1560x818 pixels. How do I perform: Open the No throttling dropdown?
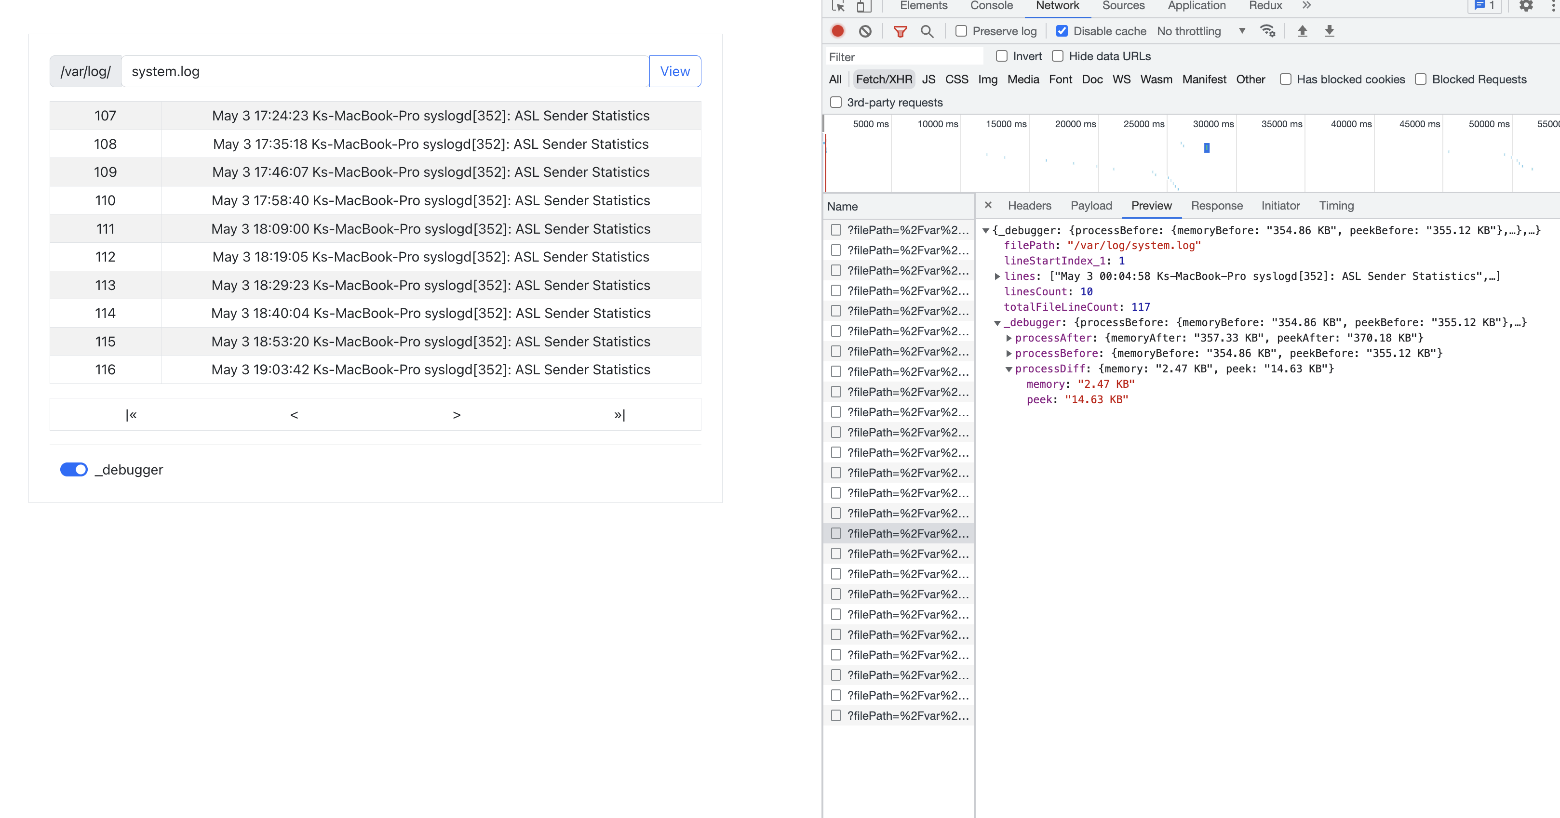1200,31
